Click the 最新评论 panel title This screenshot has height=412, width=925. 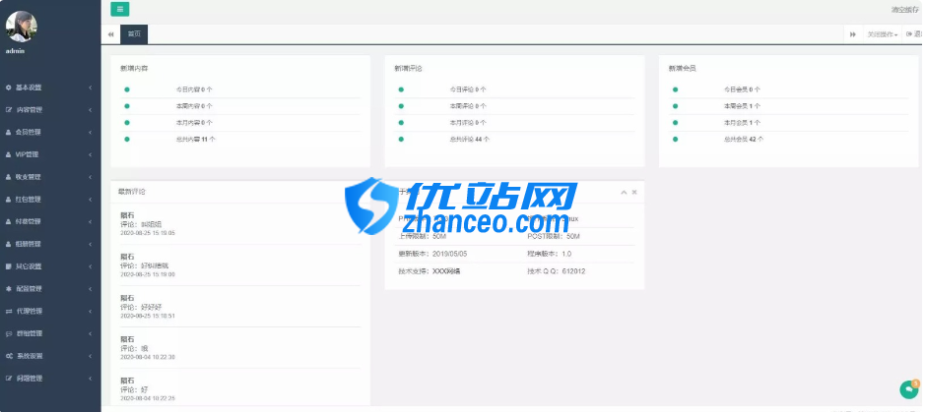click(132, 192)
